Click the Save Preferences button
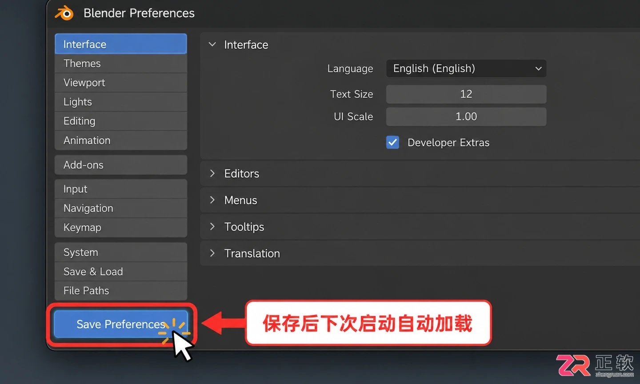Image resolution: width=640 pixels, height=384 pixels. click(121, 324)
